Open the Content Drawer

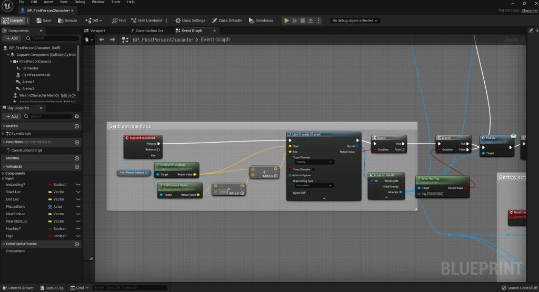pos(18,288)
